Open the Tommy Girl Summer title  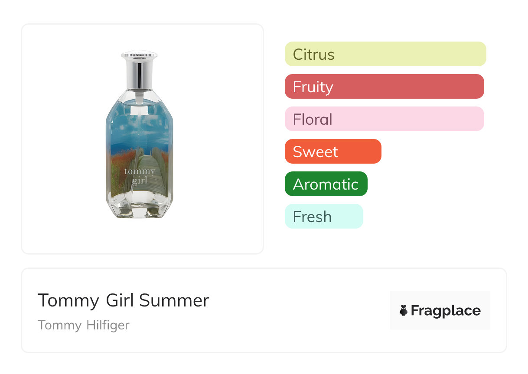[124, 300]
